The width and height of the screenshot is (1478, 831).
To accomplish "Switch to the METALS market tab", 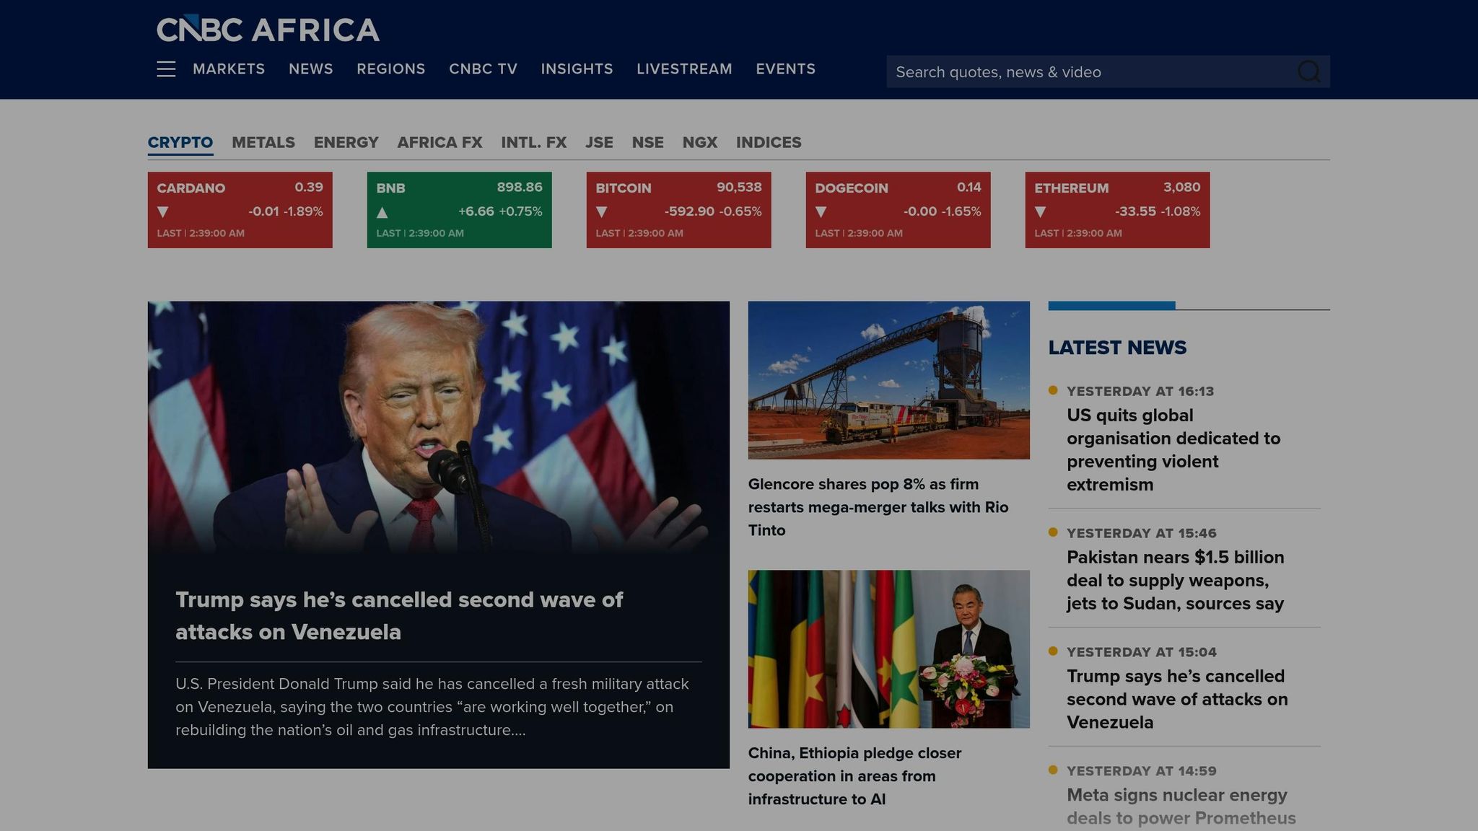I will point(263,142).
